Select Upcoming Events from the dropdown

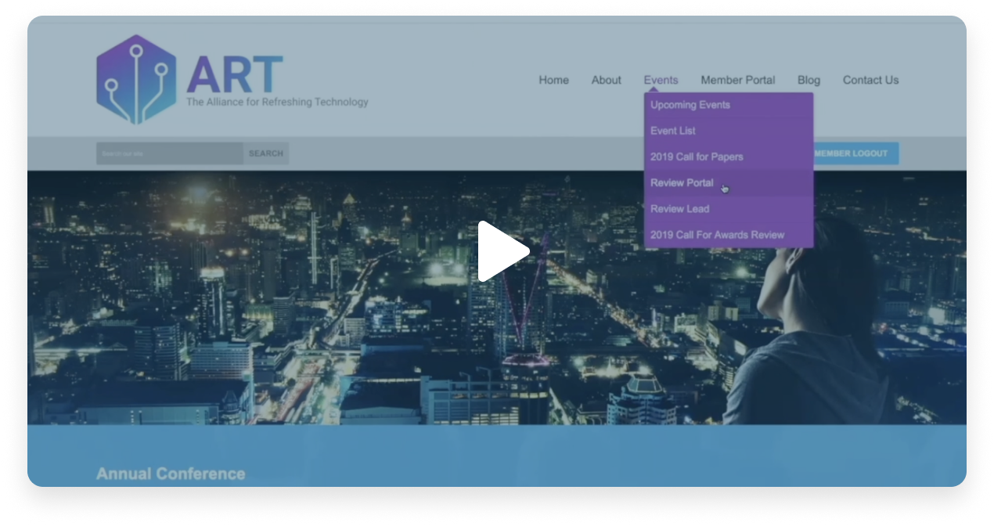pos(690,105)
